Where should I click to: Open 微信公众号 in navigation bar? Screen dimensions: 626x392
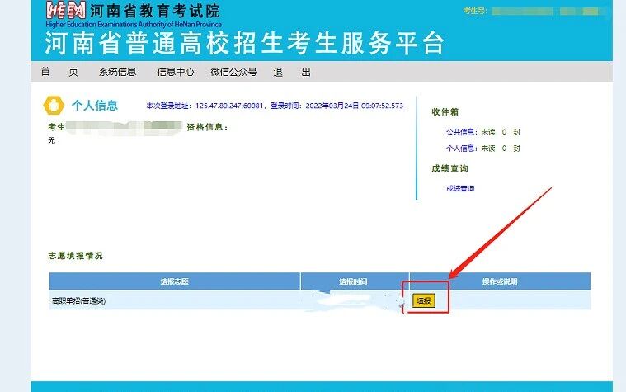click(233, 72)
